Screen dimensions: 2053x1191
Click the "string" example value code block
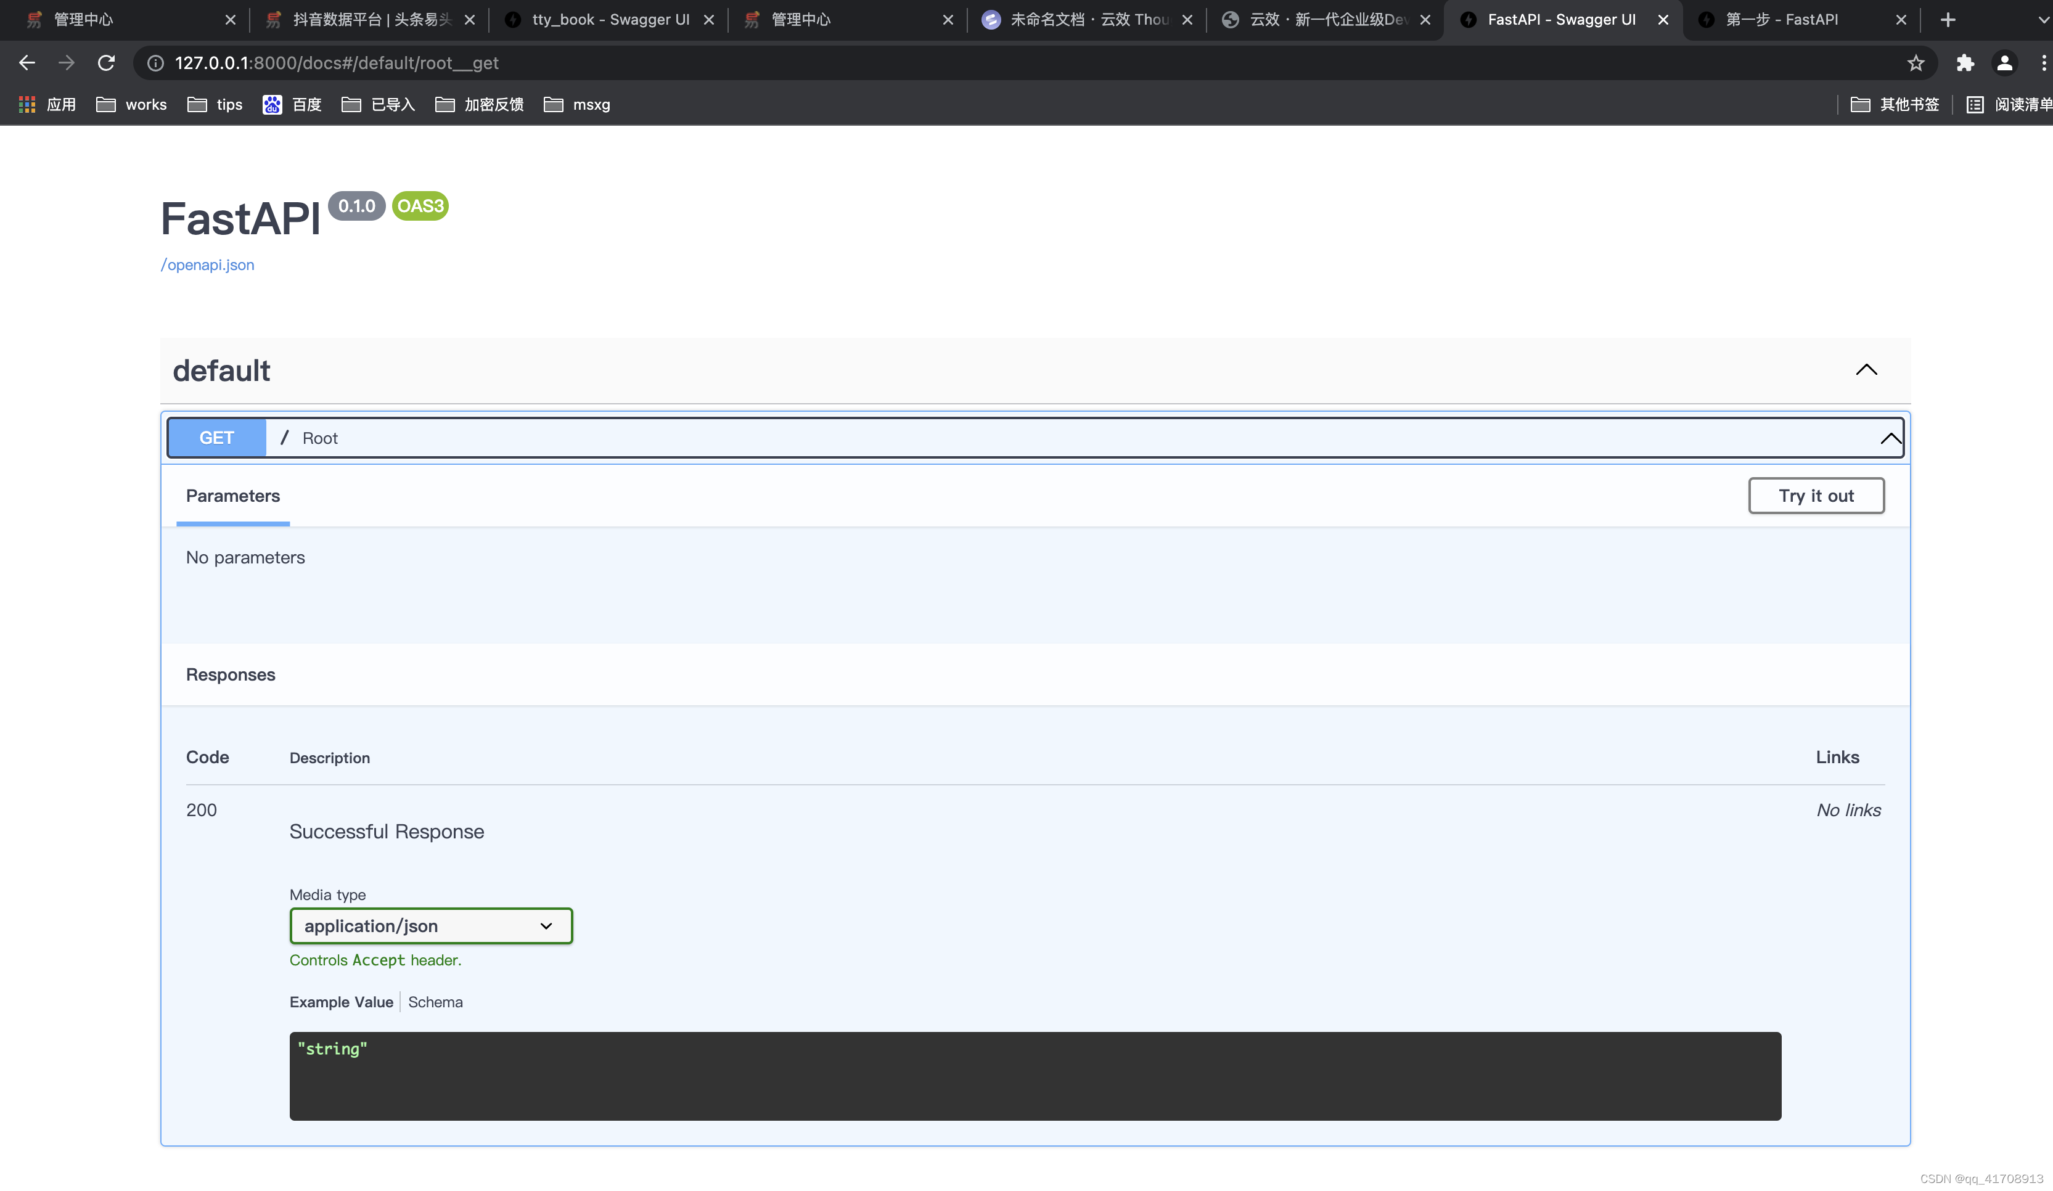point(1035,1075)
